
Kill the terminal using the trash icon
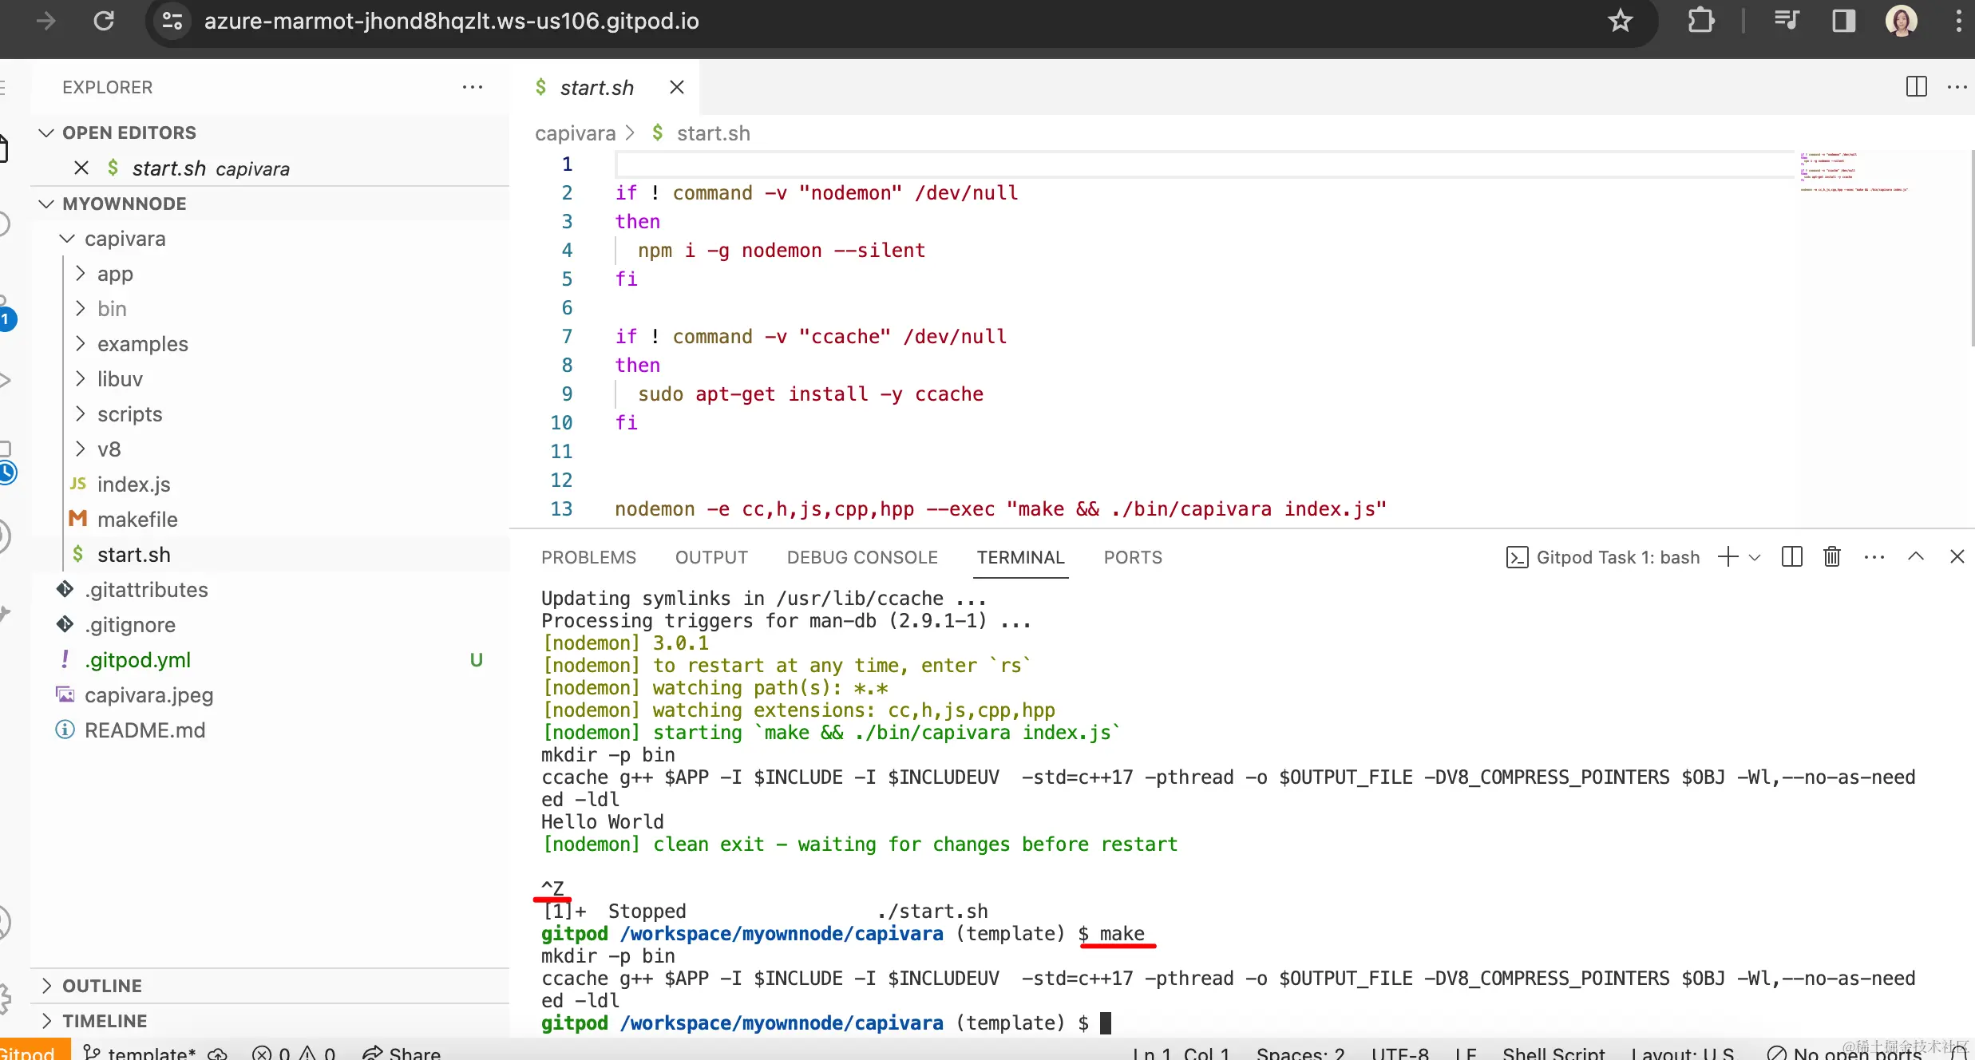(x=1831, y=556)
